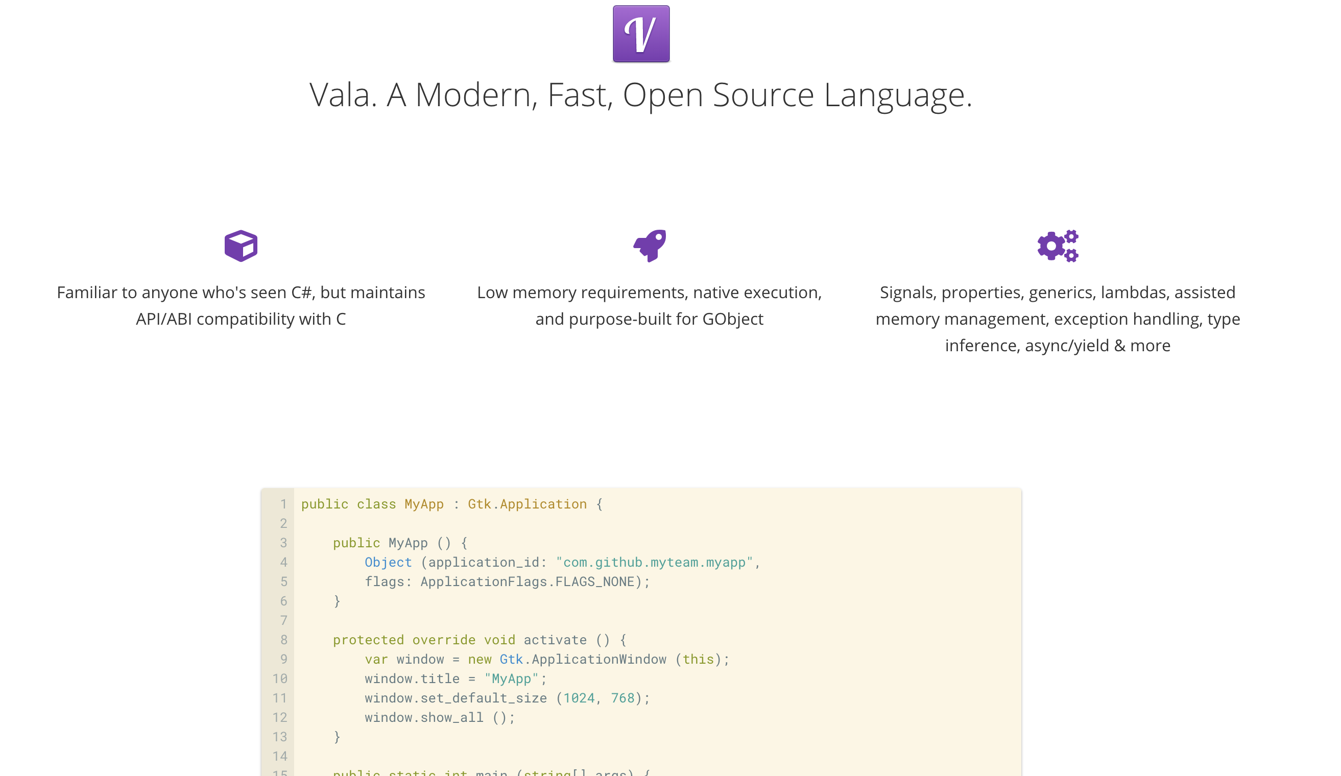Select the C# compatibility feature description
Viewport: 1341px width, 776px height.
(241, 305)
